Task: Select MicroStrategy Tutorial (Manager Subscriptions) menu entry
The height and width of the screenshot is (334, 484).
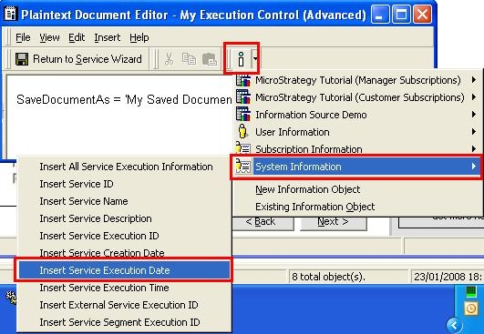Action: 357,80
